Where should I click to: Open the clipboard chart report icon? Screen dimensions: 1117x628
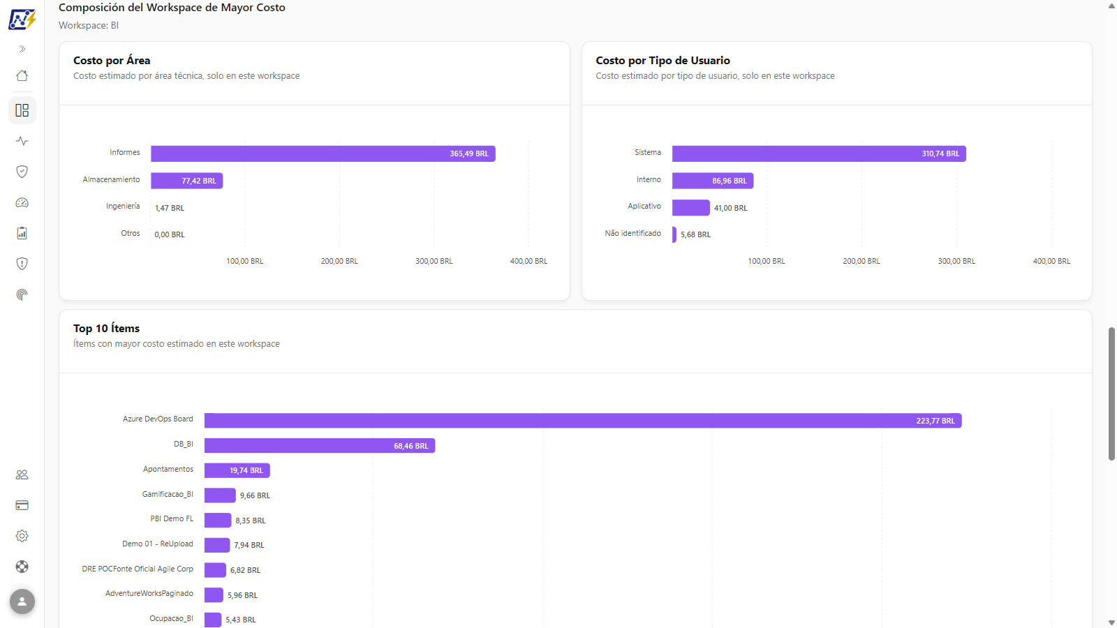pyautogui.click(x=22, y=233)
